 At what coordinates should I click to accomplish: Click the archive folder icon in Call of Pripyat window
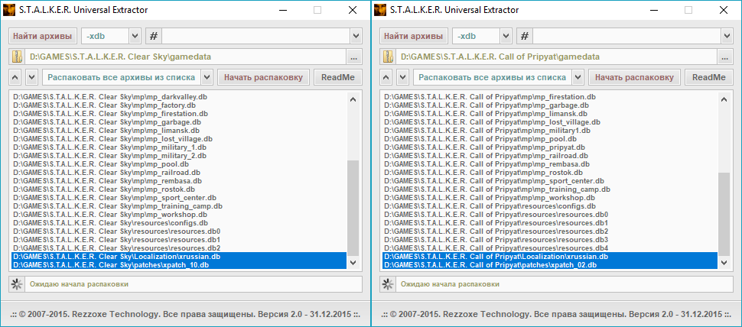pyautogui.click(x=388, y=57)
